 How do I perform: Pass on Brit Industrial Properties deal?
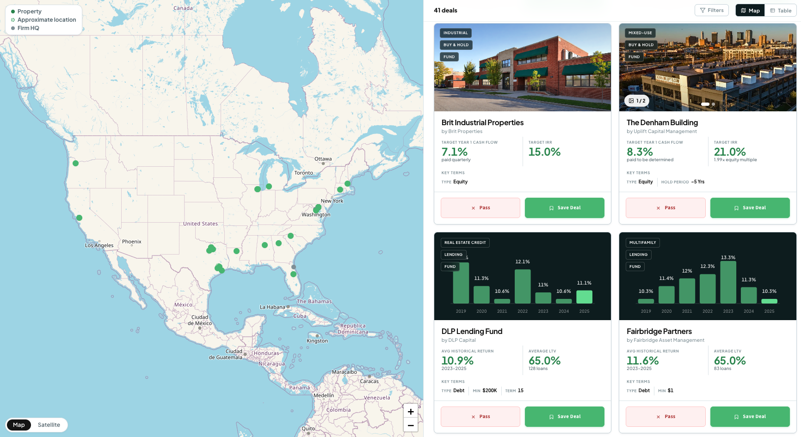tap(481, 208)
